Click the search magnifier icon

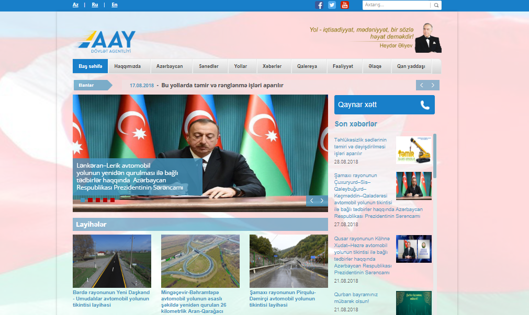[x=436, y=5]
